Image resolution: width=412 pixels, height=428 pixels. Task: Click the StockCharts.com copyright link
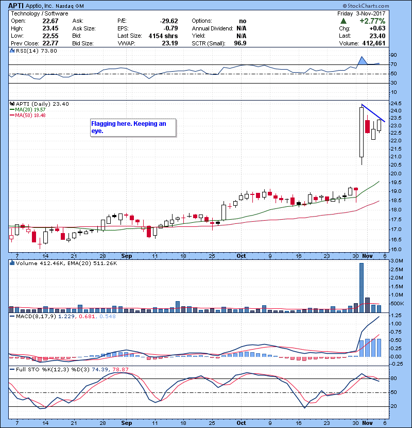tap(366, 6)
